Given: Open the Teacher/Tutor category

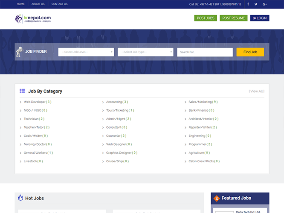Looking at the screenshot, I should coord(37,127).
